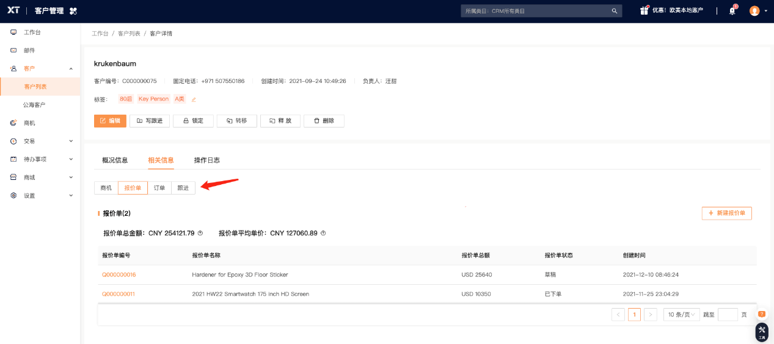The width and height of the screenshot is (774, 344).
Task: Click the 80后 tag
Action: click(126, 99)
